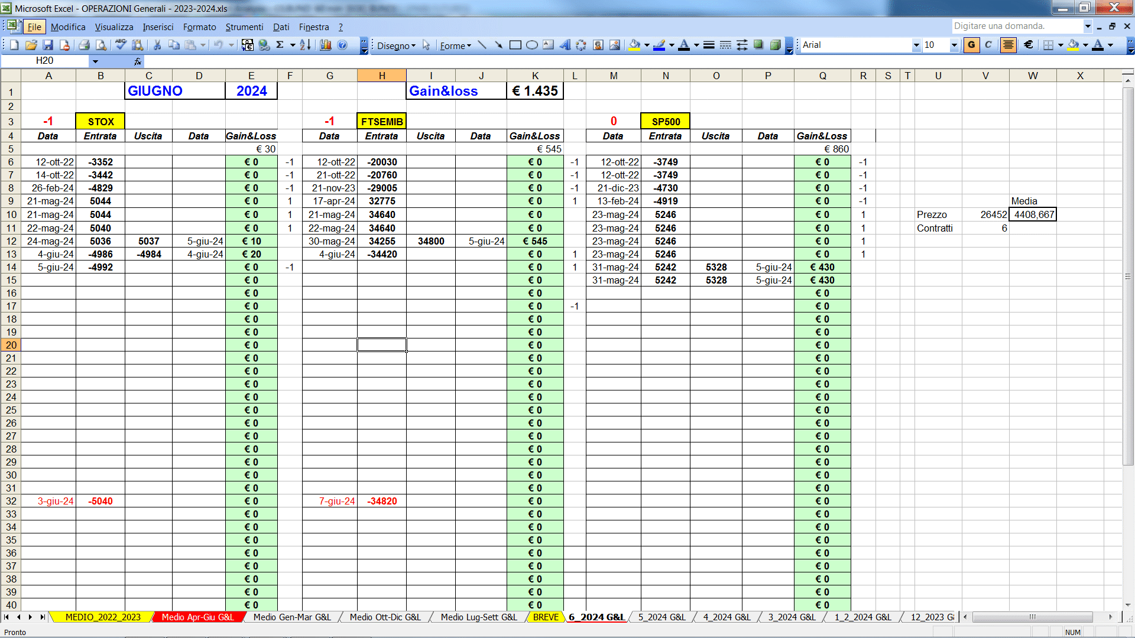The image size is (1135, 638).
Task: Insert a hyperlink
Action: pos(264,45)
